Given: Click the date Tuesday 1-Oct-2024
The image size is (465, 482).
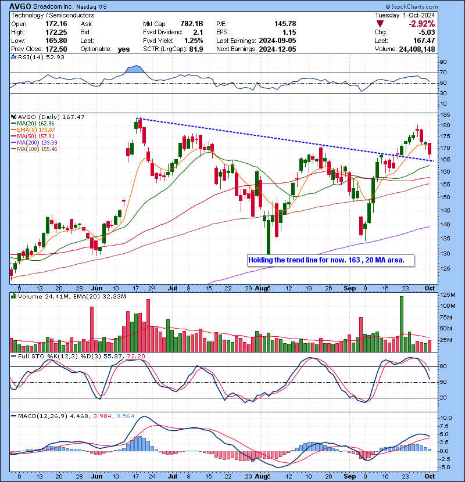Looking at the screenshot, I should point(405,15).
